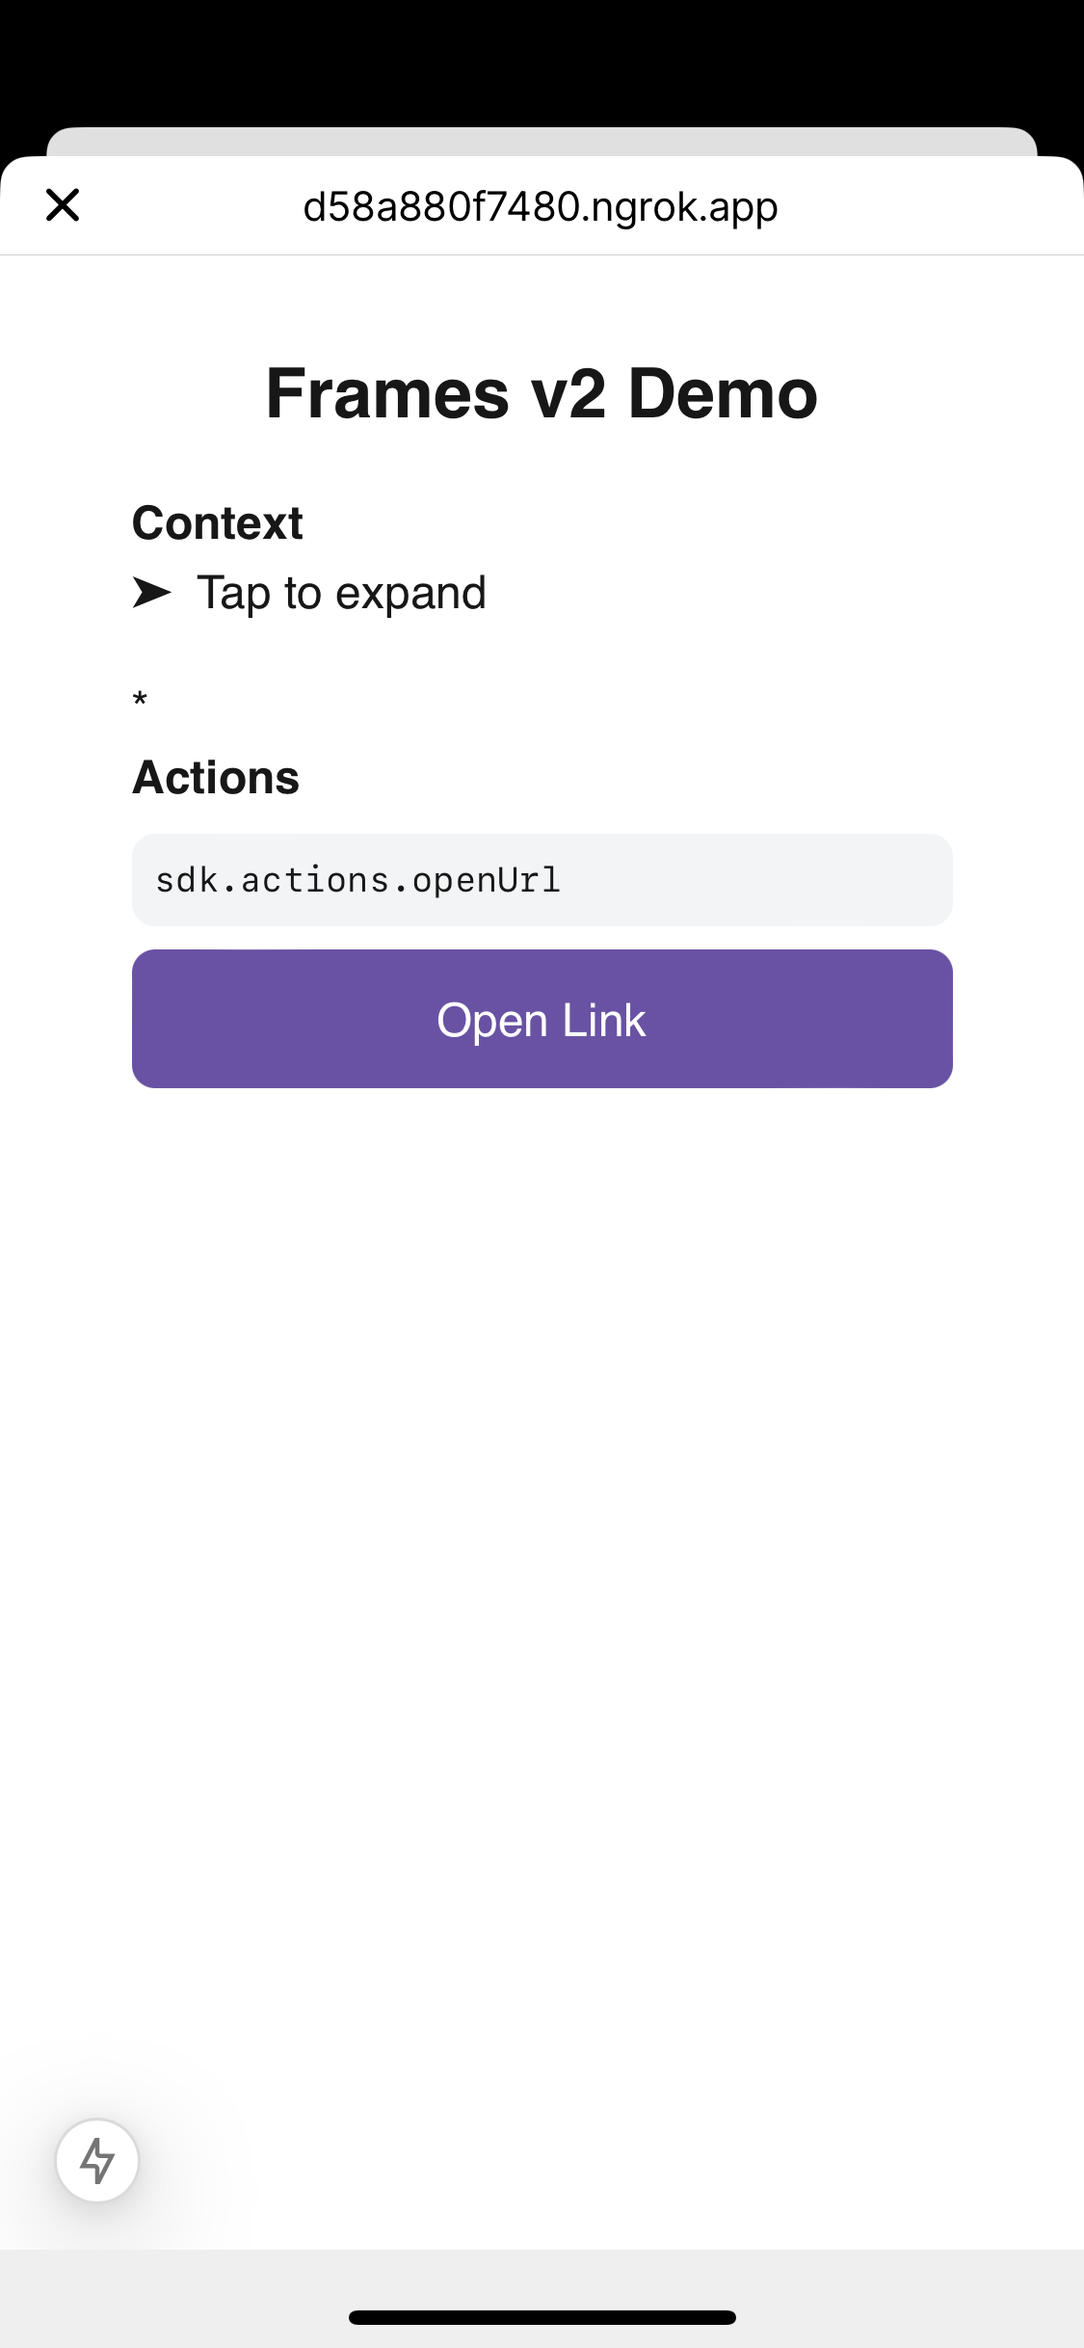
Task: Select the circular lightning button at bottom left
Action: click(x=95, y=2160)
